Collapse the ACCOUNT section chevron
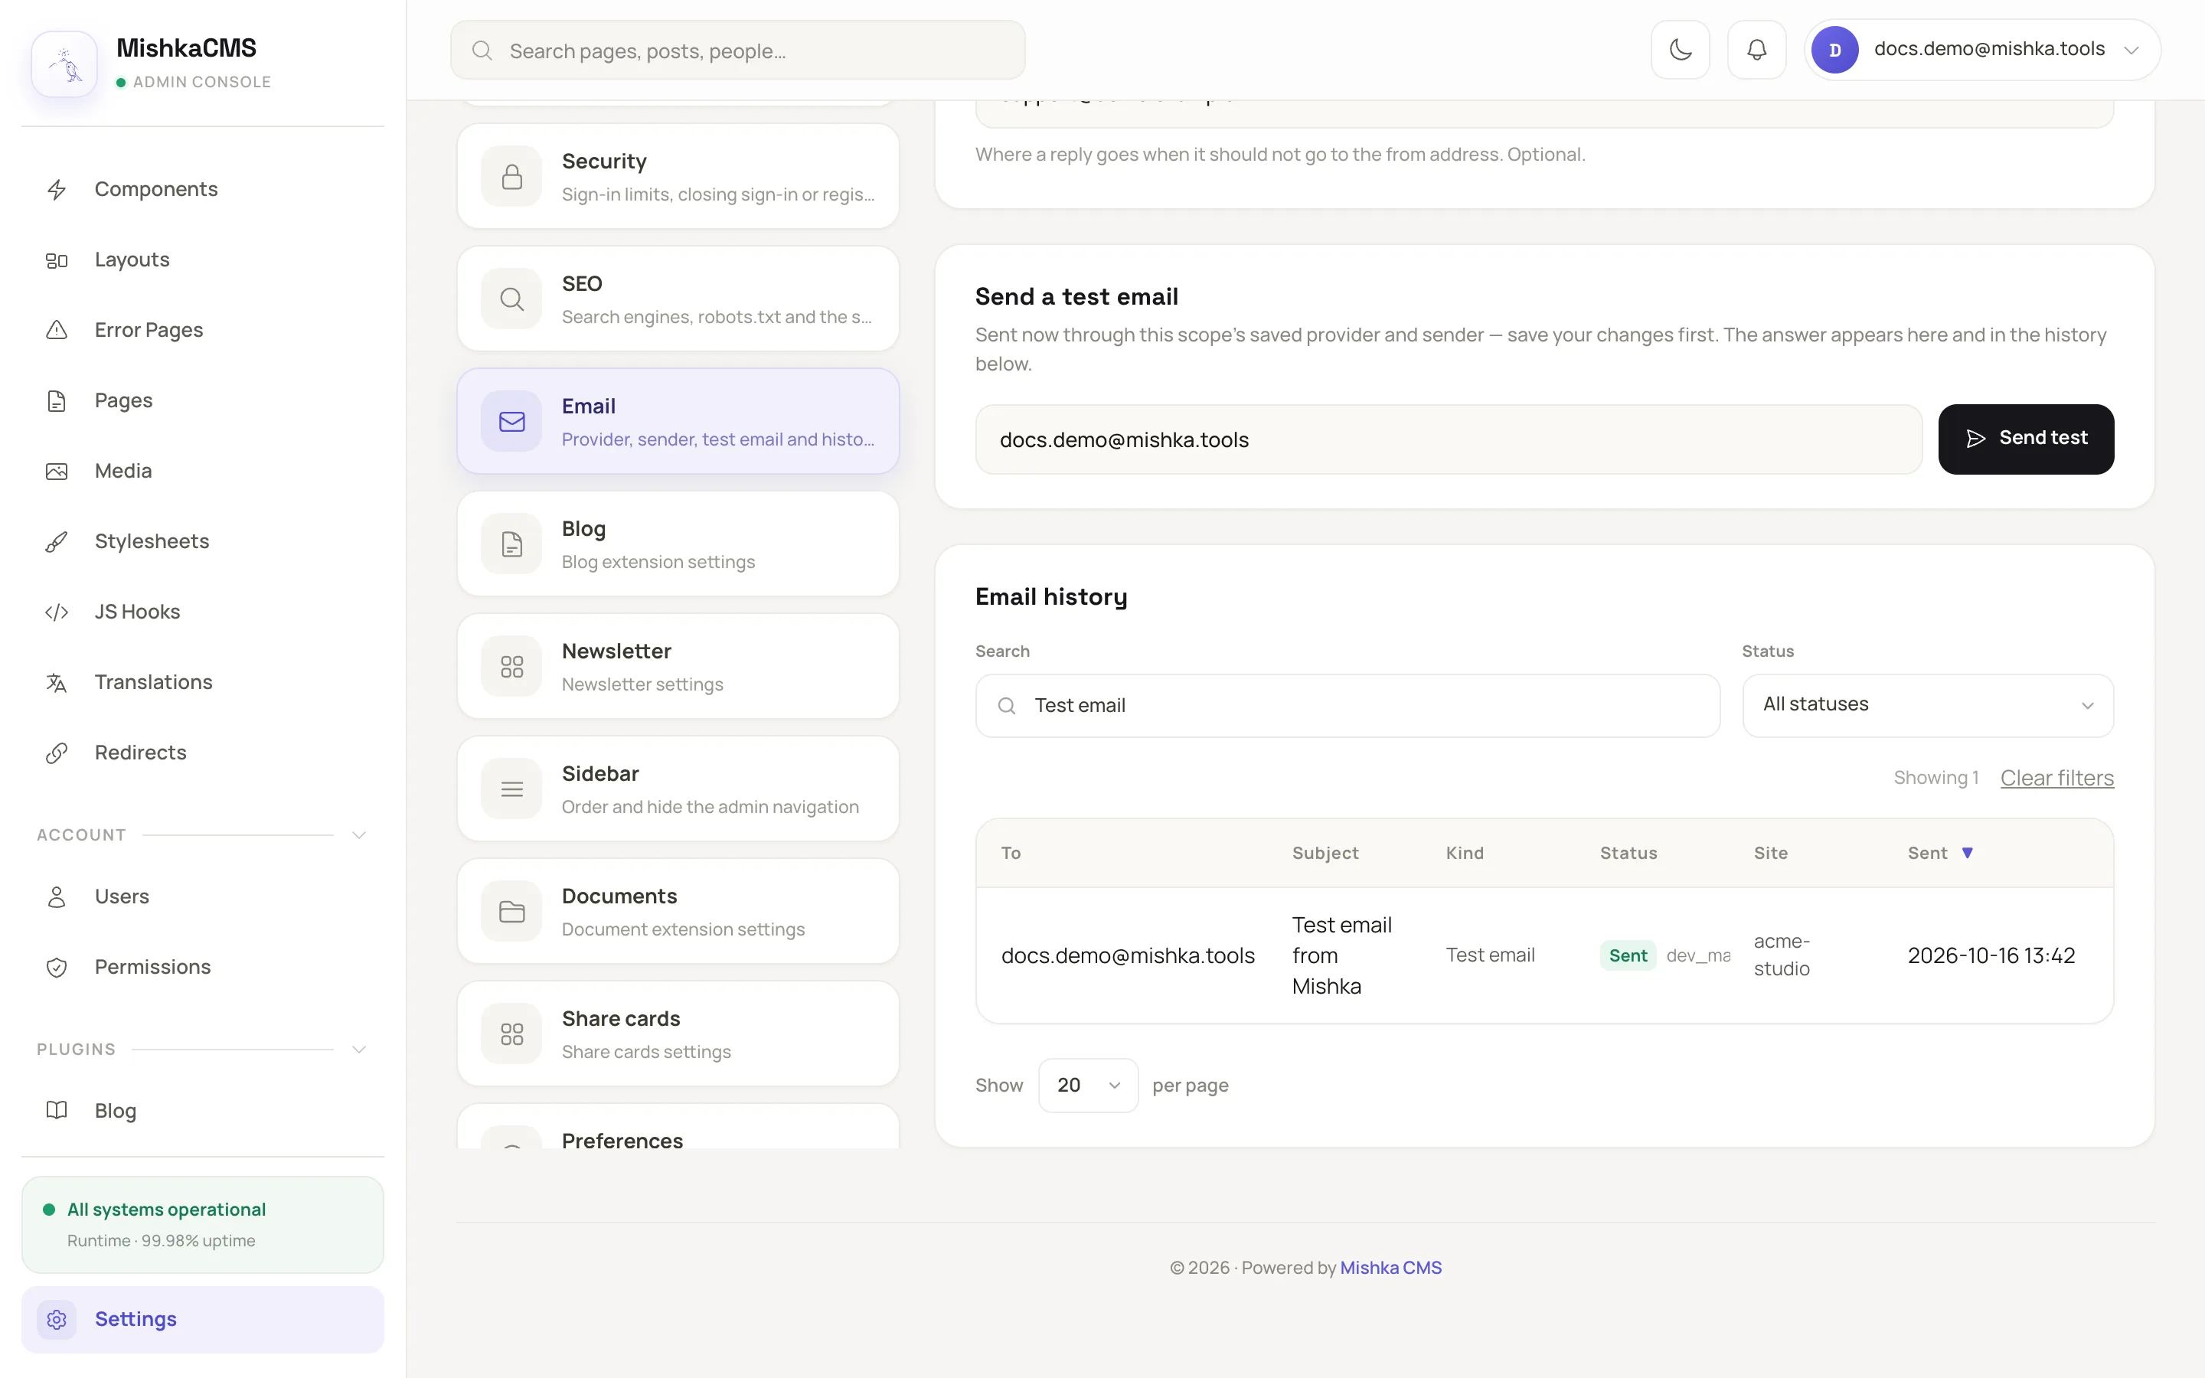The width and height of the screenshot is (2205, 1378). [x=359, y=834]
